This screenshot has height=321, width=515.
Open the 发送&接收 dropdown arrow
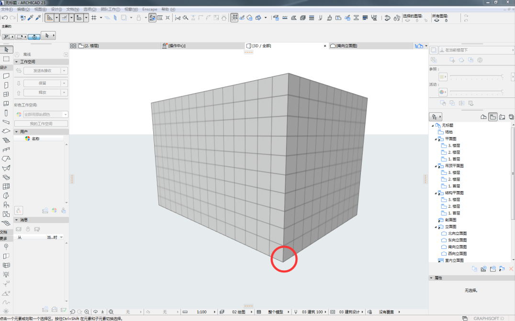pyautogui.click(x=64, y=71)
